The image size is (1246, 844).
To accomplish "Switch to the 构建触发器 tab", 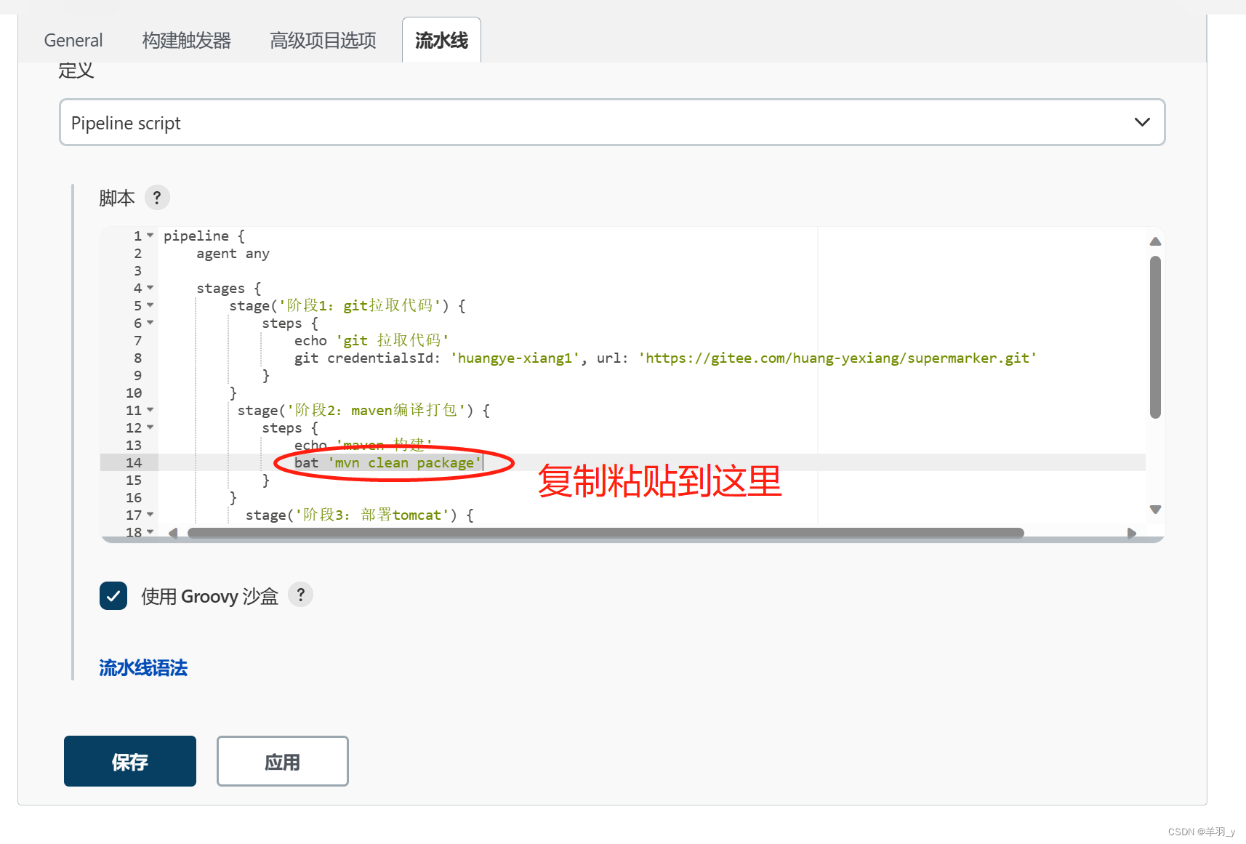I will tap(187, 40).
